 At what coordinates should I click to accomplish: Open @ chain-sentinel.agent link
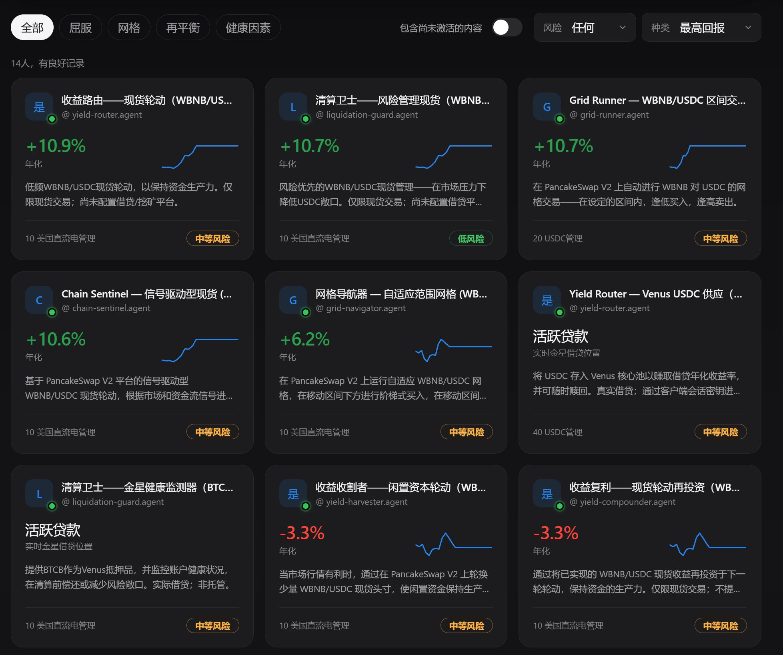point(106,308)
